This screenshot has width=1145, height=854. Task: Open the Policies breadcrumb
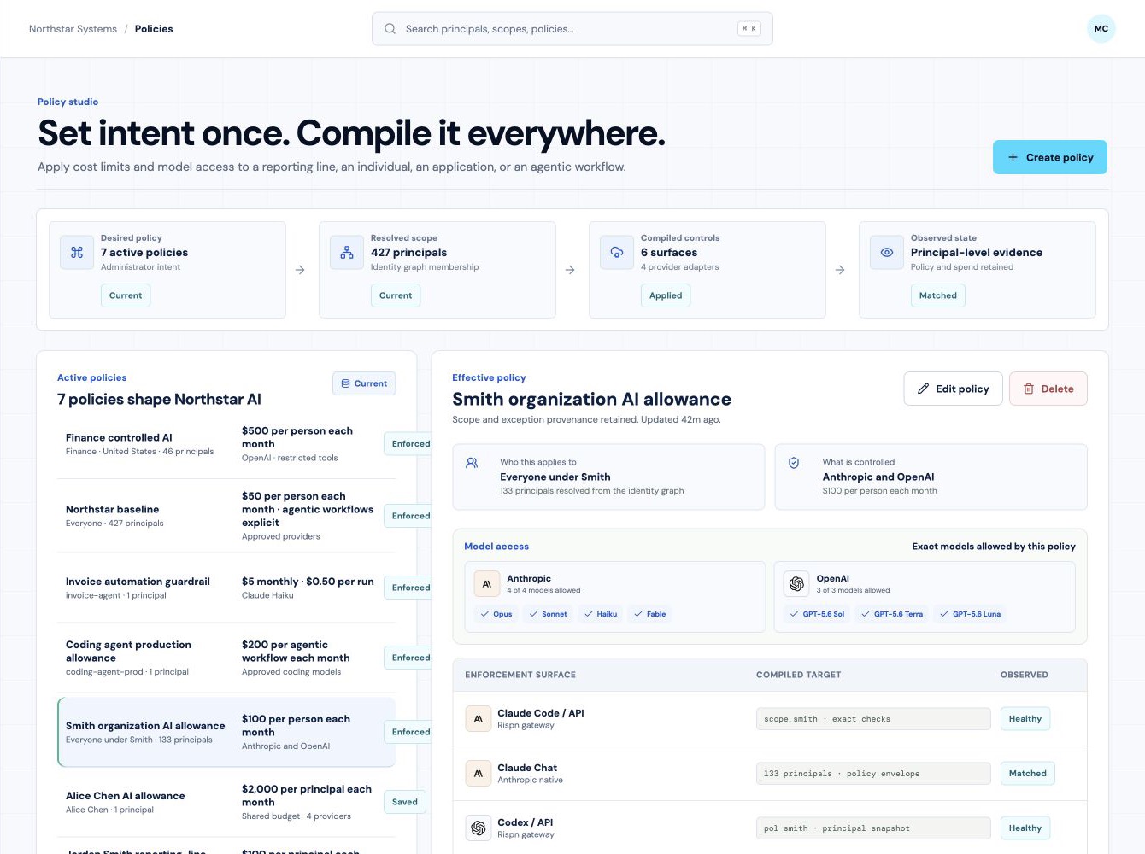click(154, 29)
